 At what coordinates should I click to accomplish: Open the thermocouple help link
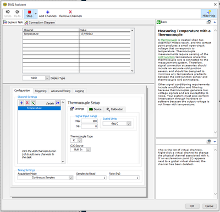click(x=169, y=40)
